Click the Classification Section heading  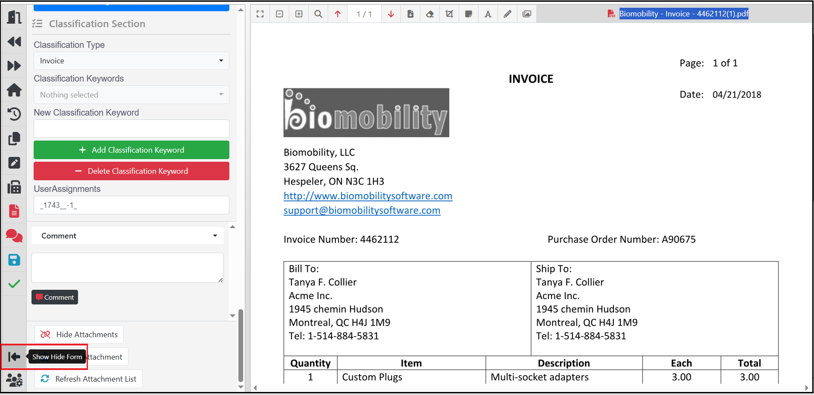[97, 24]
